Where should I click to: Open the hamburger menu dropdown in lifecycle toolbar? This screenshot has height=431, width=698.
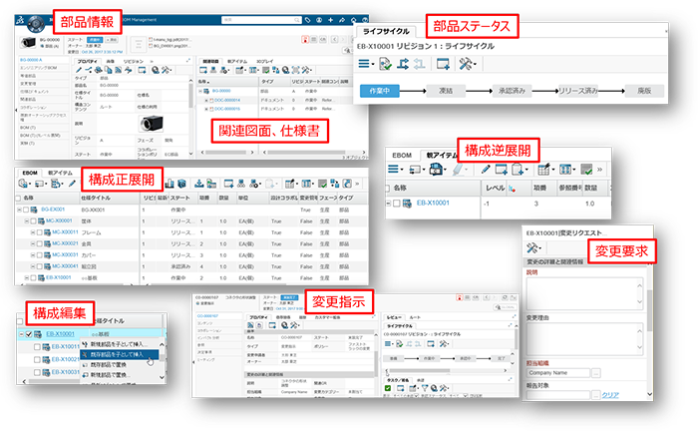[x=369, y=63]
